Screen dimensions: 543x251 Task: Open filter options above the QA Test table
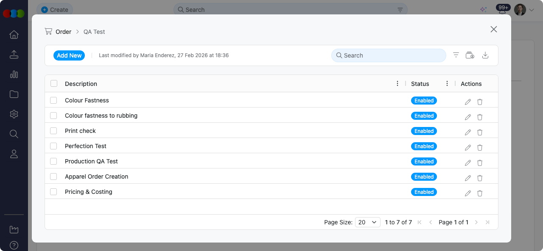pyautogui.click(x=456, y=55)
